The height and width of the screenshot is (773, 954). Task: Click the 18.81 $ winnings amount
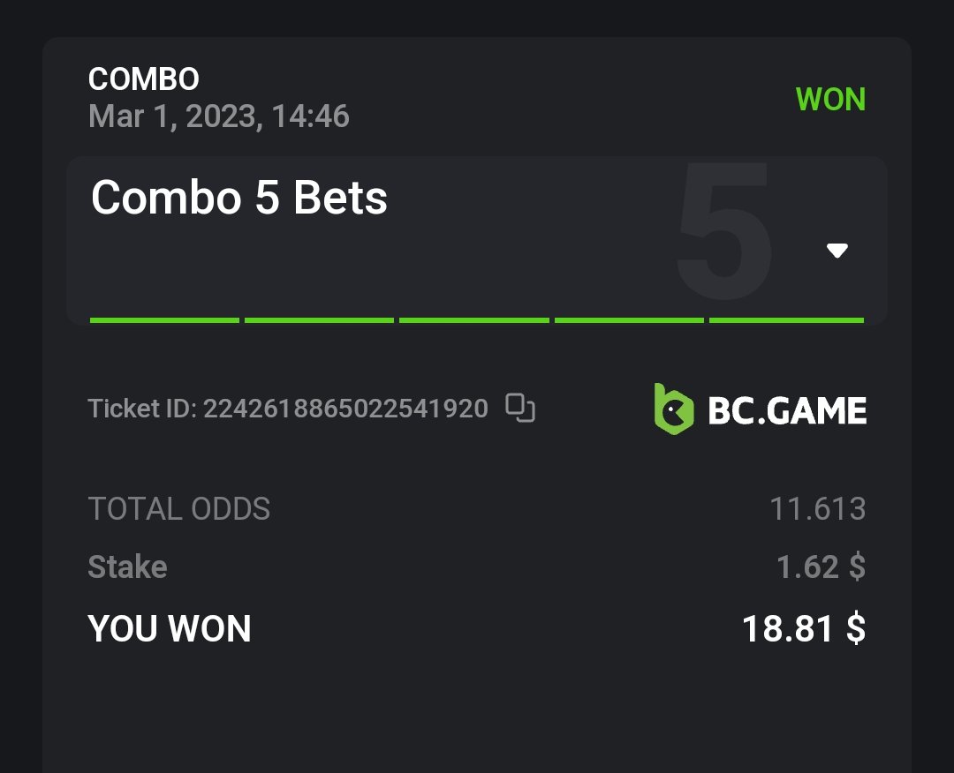803,628
